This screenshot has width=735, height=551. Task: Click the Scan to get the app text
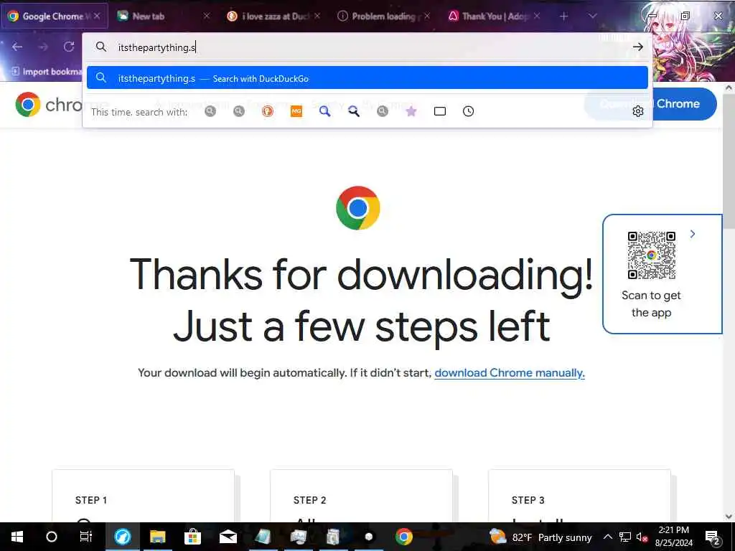click(x=651, y=304)
